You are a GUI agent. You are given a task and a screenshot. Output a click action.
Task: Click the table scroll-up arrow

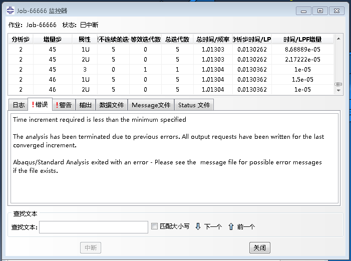338,39
